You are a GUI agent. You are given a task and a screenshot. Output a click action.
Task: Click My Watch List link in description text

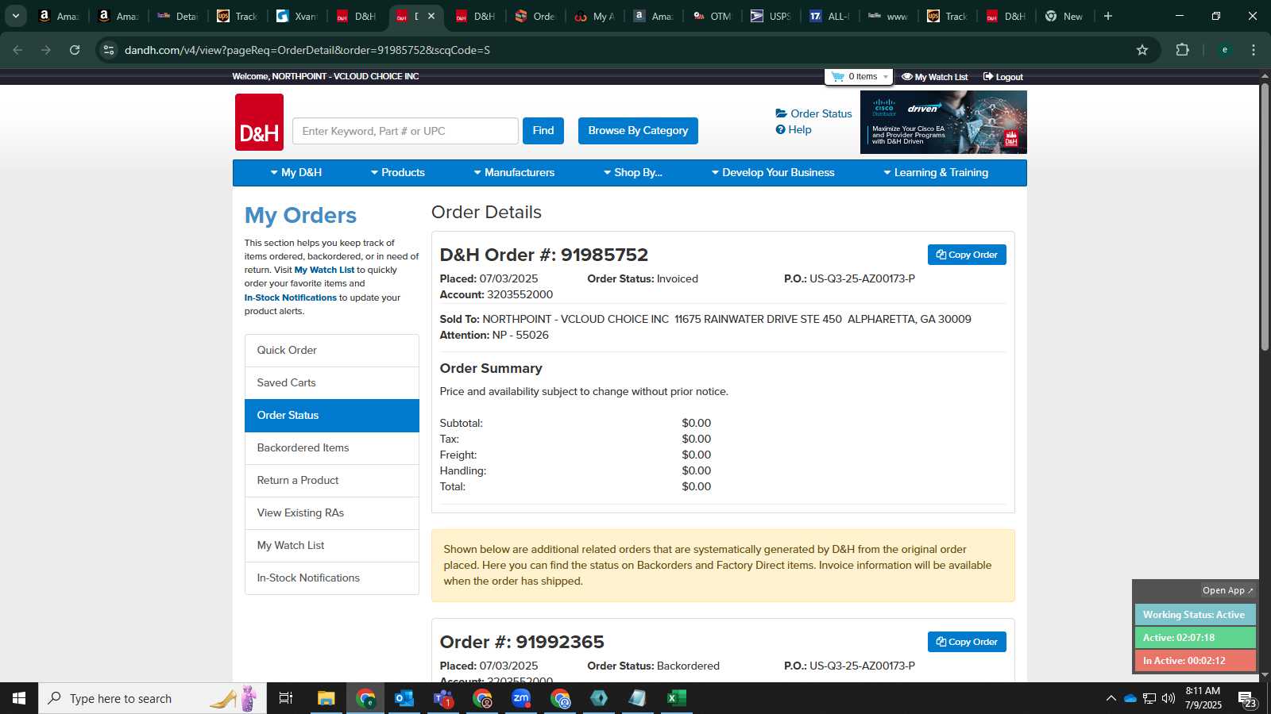pyautogui.click(x=324, y=271)
